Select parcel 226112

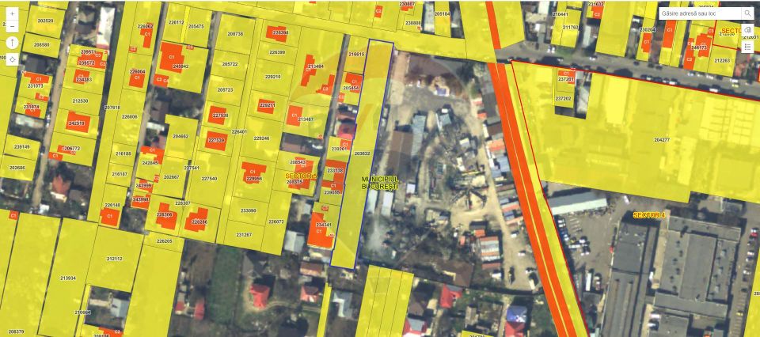pyautogui.click(x=176, y=22)
